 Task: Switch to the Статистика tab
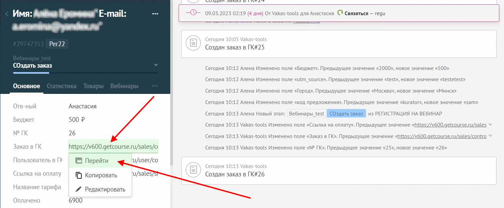click(x=62, y=86)
